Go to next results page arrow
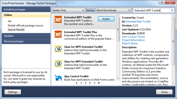Viewport: 177px width, 99px height. 99,83
